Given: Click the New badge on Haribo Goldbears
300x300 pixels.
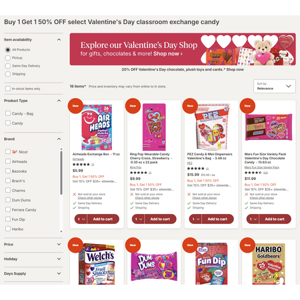Looking at the screenshot, I should pos(247,245).
